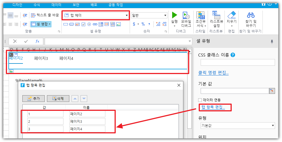Viewport: 282px width, 142px height.
Task: Switch to the Data (데이터) ribbon tab
Action: [x=57, y=5]
